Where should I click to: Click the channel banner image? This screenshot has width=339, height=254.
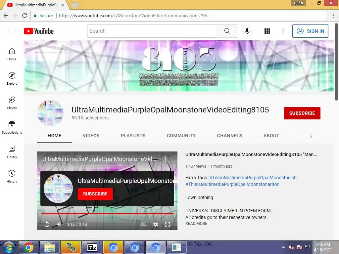click(x=179, y=66)
